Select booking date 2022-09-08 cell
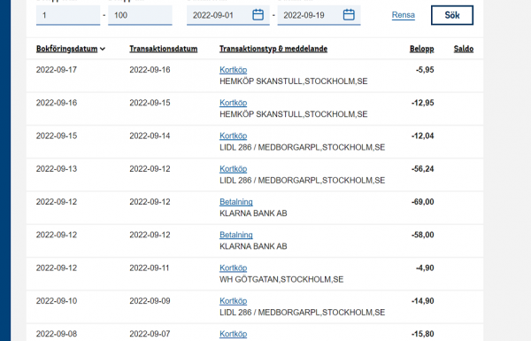The width and height of the screenshot is (531, 341). [57, 334]
